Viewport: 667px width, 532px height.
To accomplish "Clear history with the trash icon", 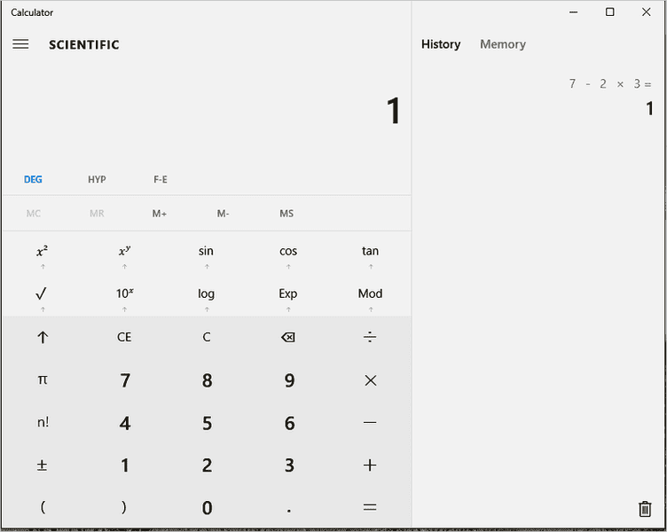I will point(645,509).
